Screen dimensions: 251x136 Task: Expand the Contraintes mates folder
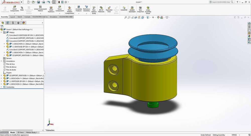(x=2, y=87)
